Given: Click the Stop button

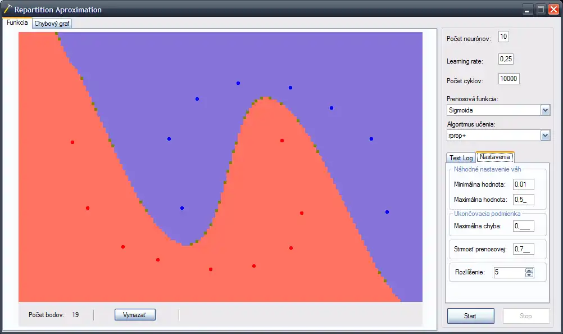Looking at the screenshot, I should pyautogui.click(x=526, y=316).
